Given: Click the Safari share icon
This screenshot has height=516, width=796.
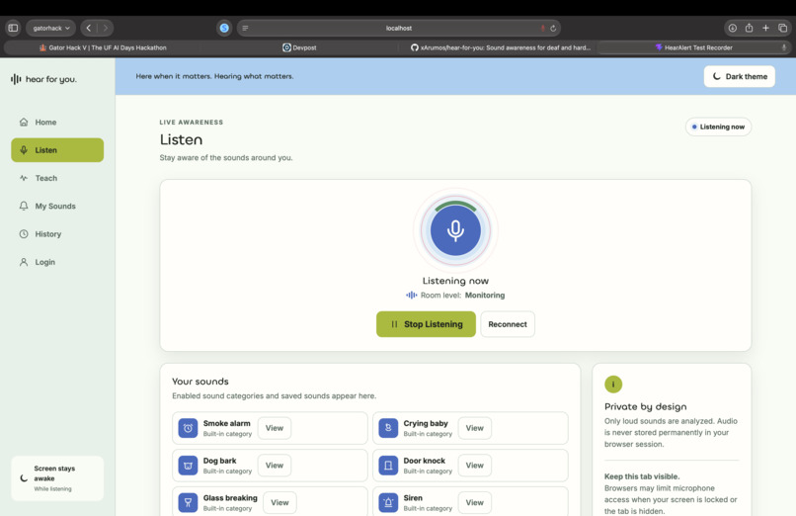Looking at the screenshot, I should [x=749, y=28].
